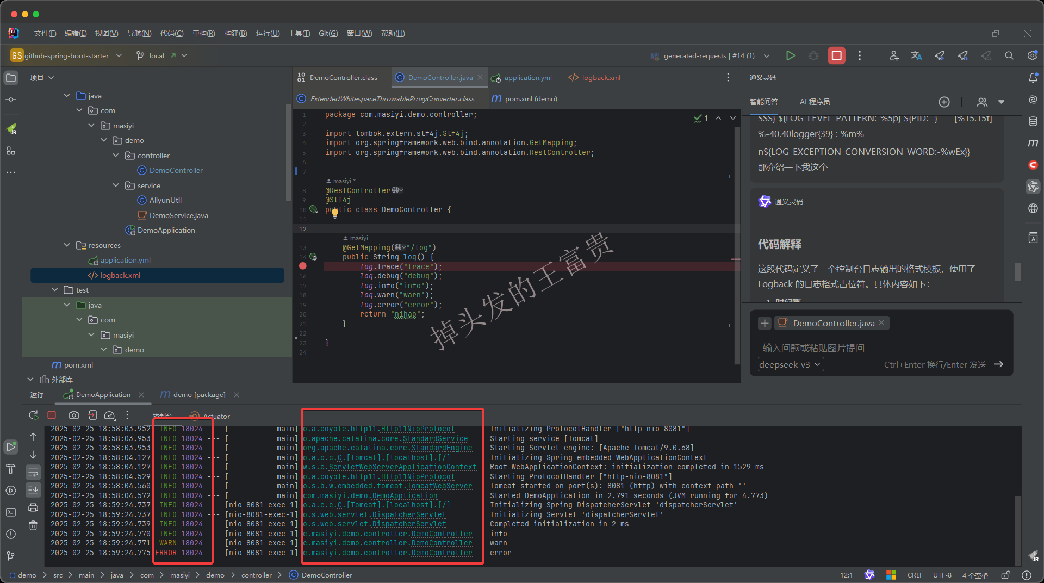Print console output with printer icon
The image size is (1044, 583).
coord(33,507)
